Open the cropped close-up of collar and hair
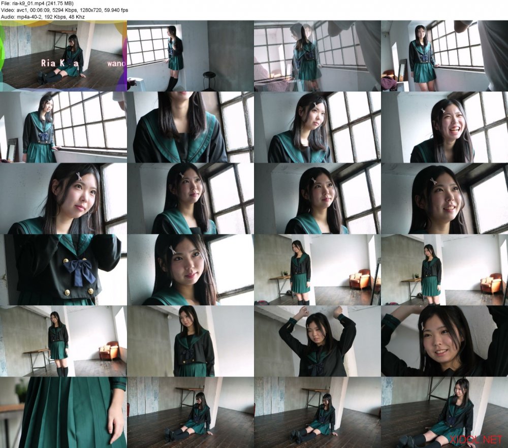Viewport: 508px width, 448px height. coord(190,127)
